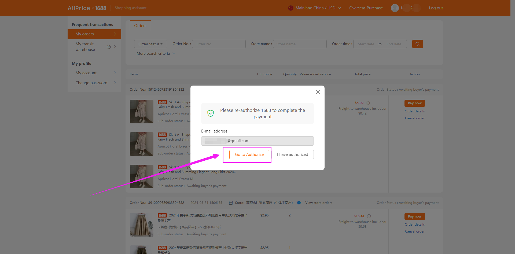Click the info icon beside $5.02
This screenshot has height=254, width=515.
pyautogui.click(x=368, y=103)
